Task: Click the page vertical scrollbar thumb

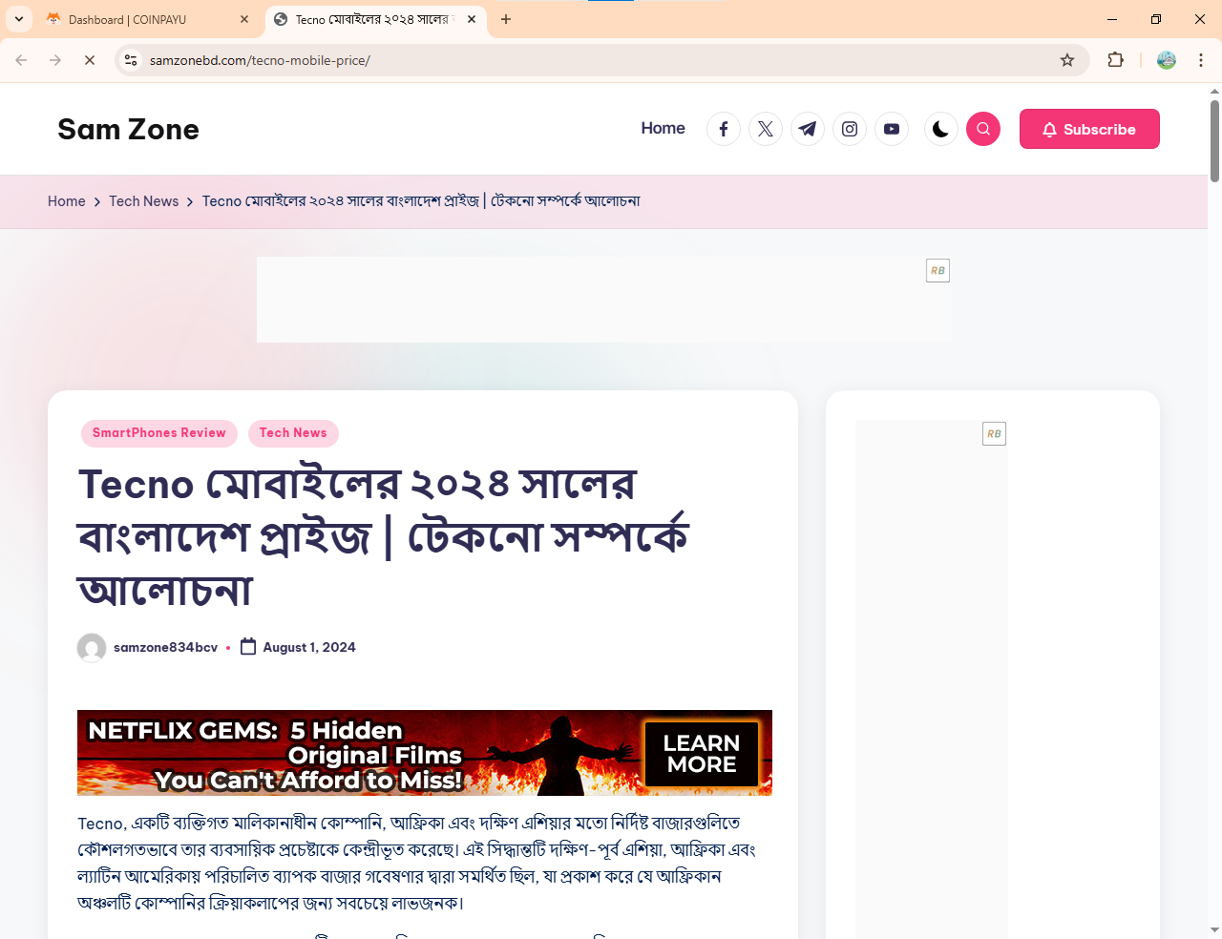Action: pyautogui.click(x=1214, y=140)
